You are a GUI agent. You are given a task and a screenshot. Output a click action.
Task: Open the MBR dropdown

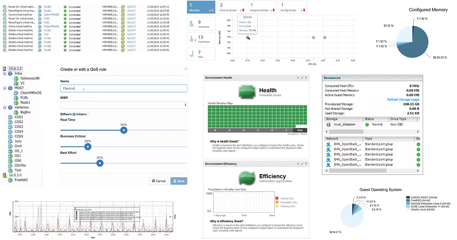pos(123,105)
